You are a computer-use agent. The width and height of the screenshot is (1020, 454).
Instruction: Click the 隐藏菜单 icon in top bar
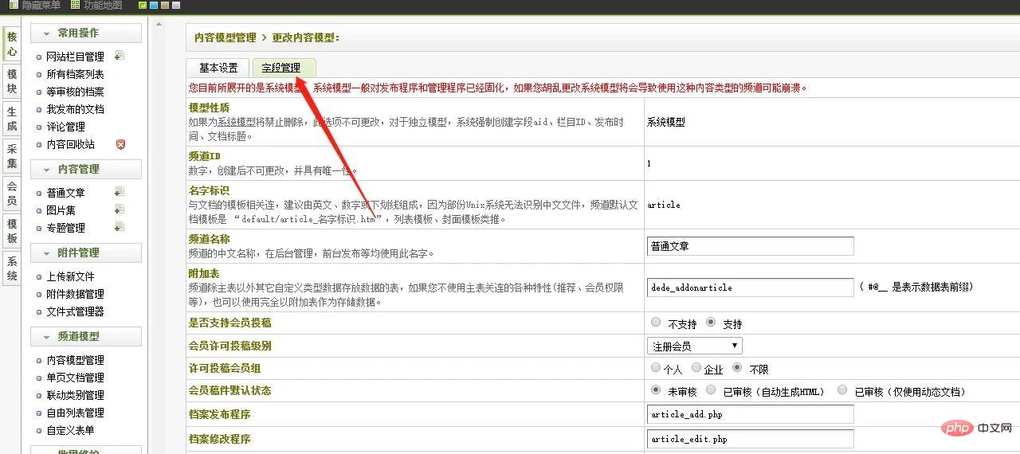(x=14, y=5)
